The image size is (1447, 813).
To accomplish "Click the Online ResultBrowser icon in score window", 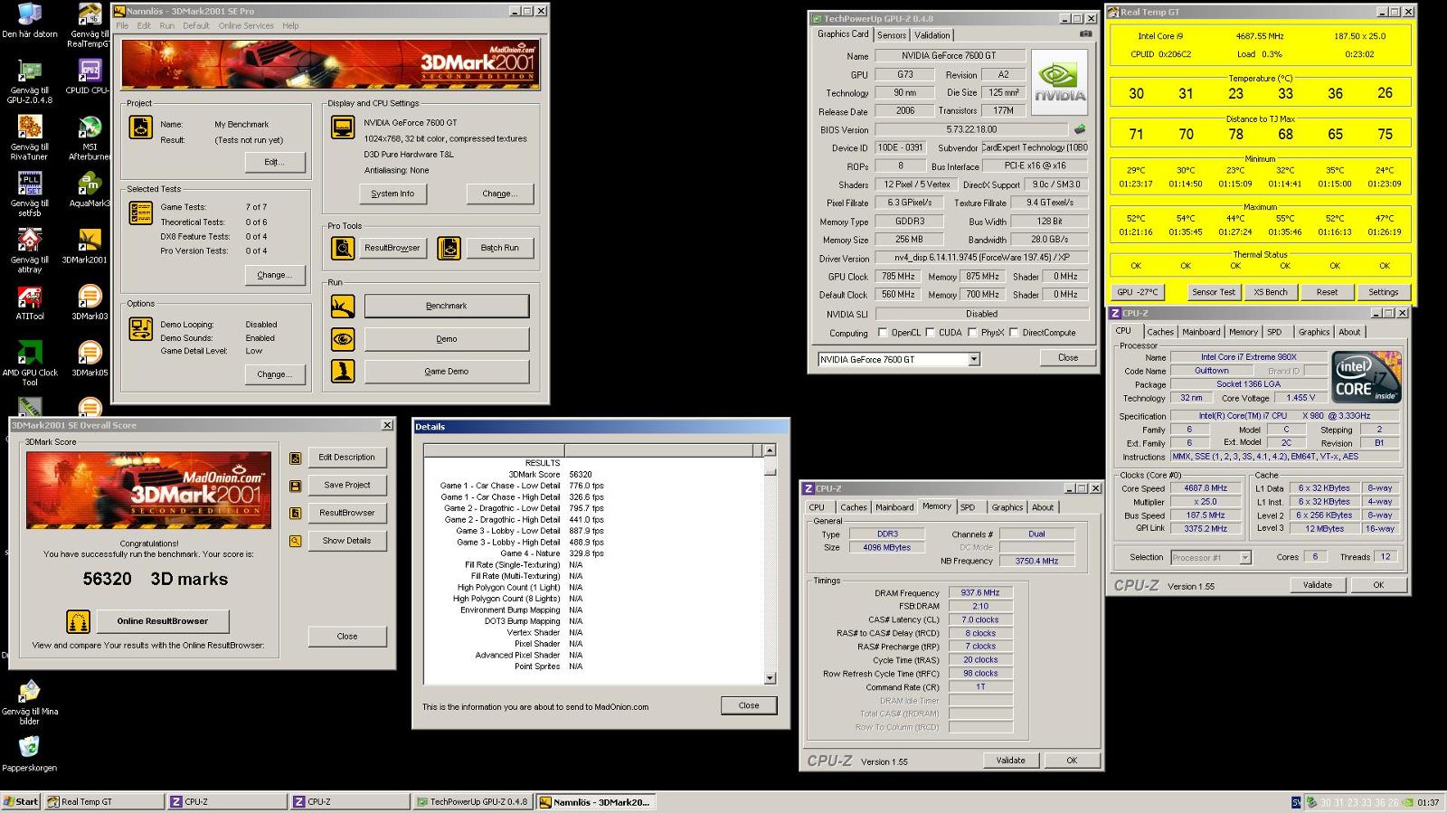I will click(79, 621).
